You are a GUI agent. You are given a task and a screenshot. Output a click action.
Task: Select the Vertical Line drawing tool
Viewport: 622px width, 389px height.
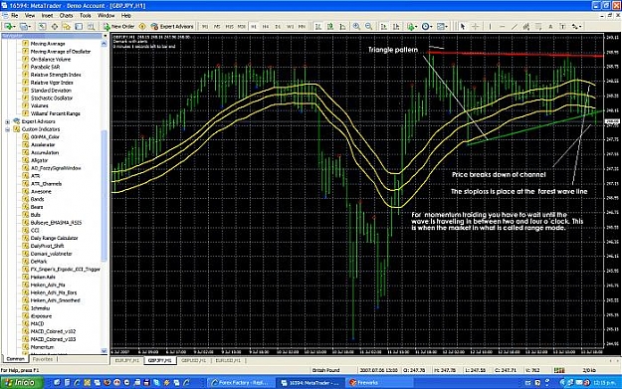click(x=490, y=27)
